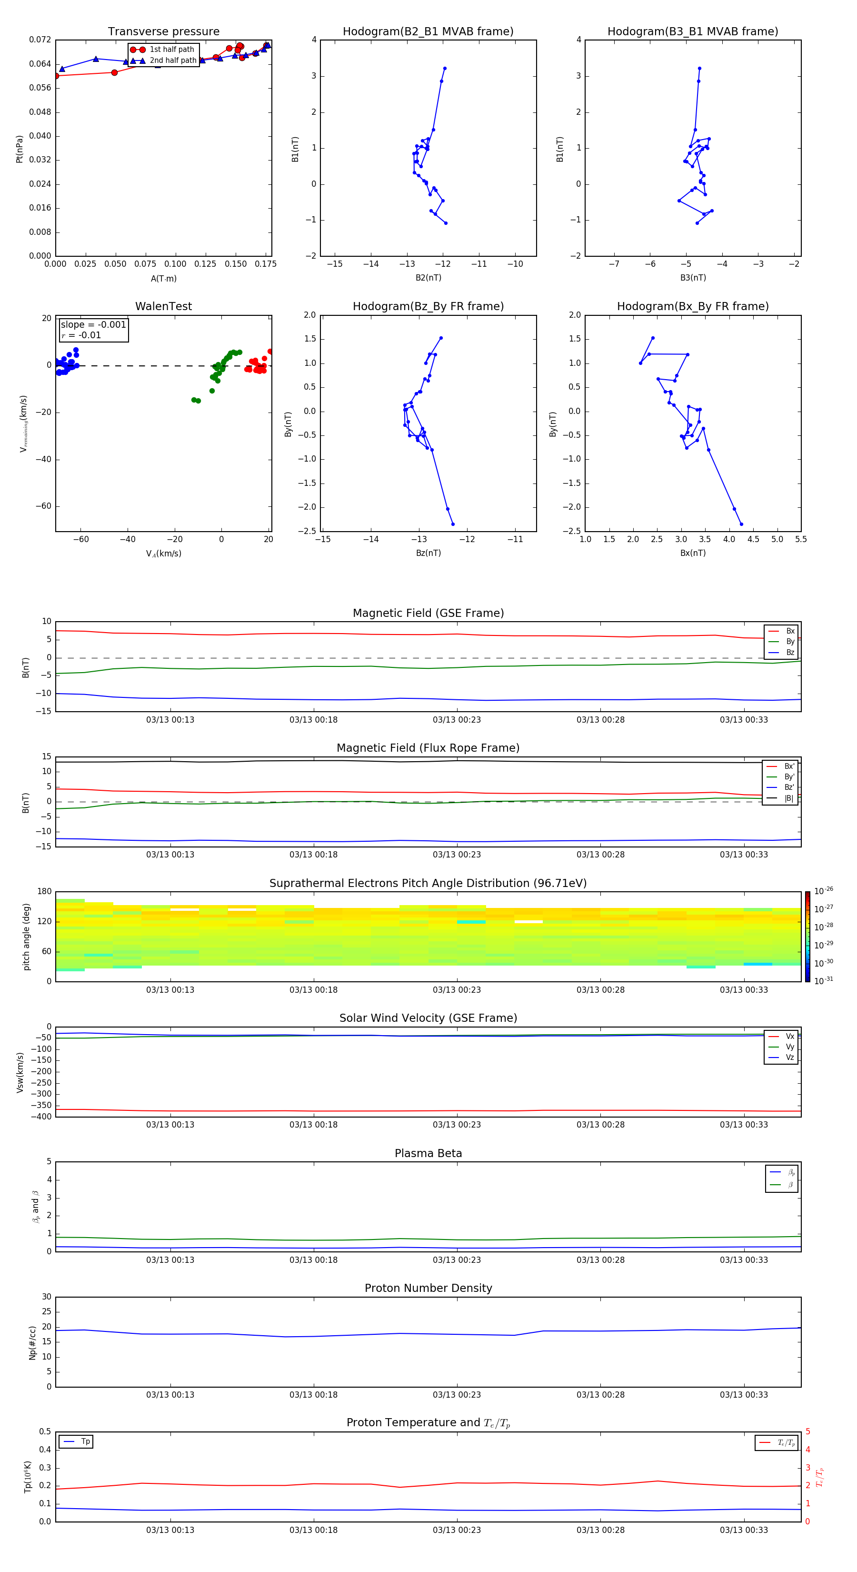Click the '0.072' tick on pressure plot
The width and height of the screenshot is (857, 1572).
40,40
